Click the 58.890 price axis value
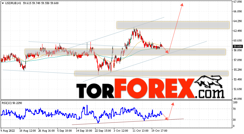This screenshot has width=244, height=134. pos(238,50)
